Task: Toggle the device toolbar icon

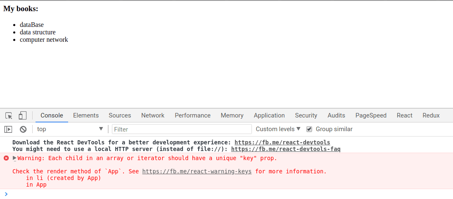Action: 23,115
